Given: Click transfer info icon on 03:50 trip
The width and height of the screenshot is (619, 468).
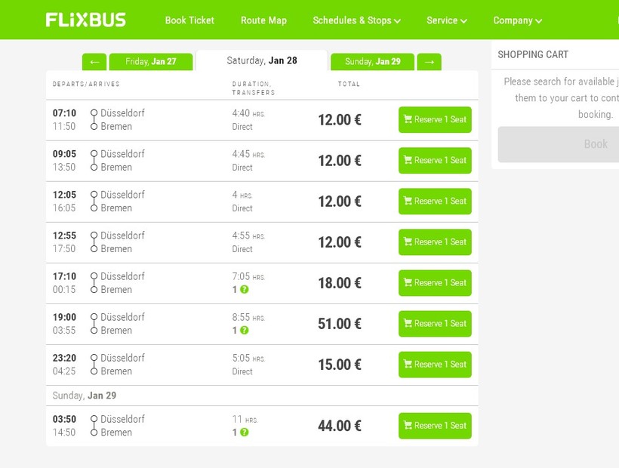Looking at the screenshot, I should point(245,433).
